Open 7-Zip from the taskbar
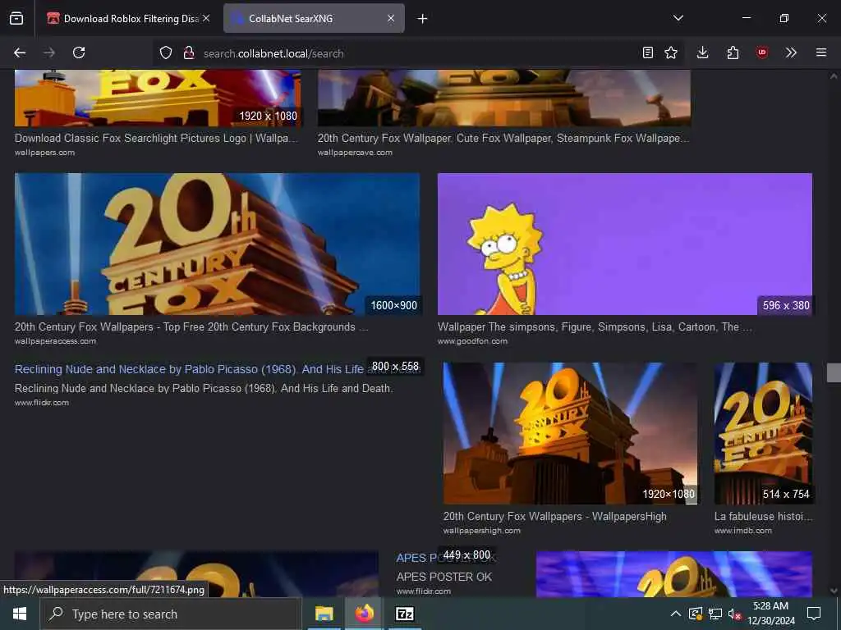 (404, 614)
